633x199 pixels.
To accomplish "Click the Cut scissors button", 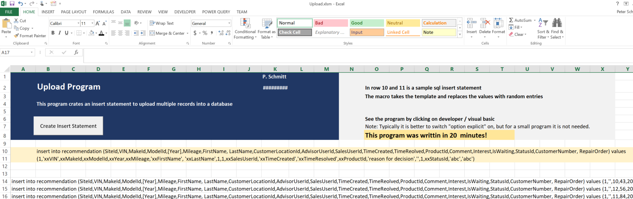I will [x=20, y=21].
